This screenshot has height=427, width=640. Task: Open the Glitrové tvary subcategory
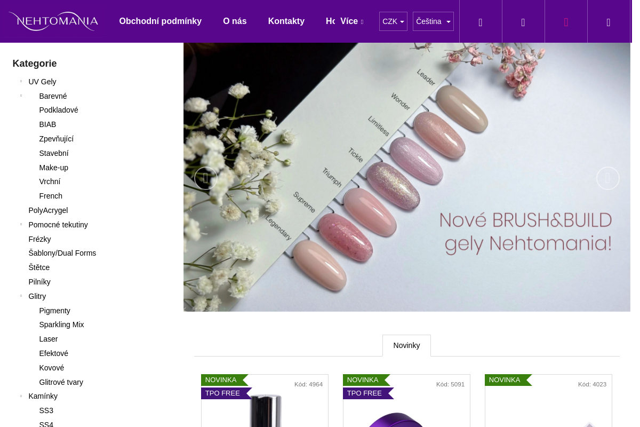(x=61, y=382)
